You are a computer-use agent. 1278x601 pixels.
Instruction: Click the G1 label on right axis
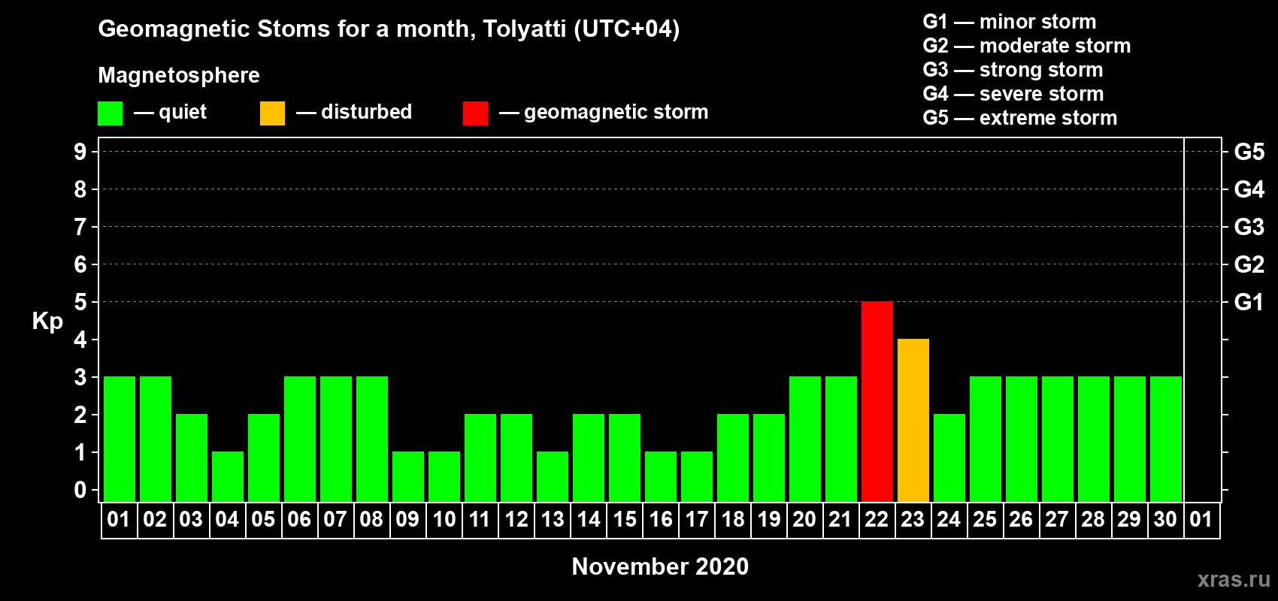[x=1249, y=302]
